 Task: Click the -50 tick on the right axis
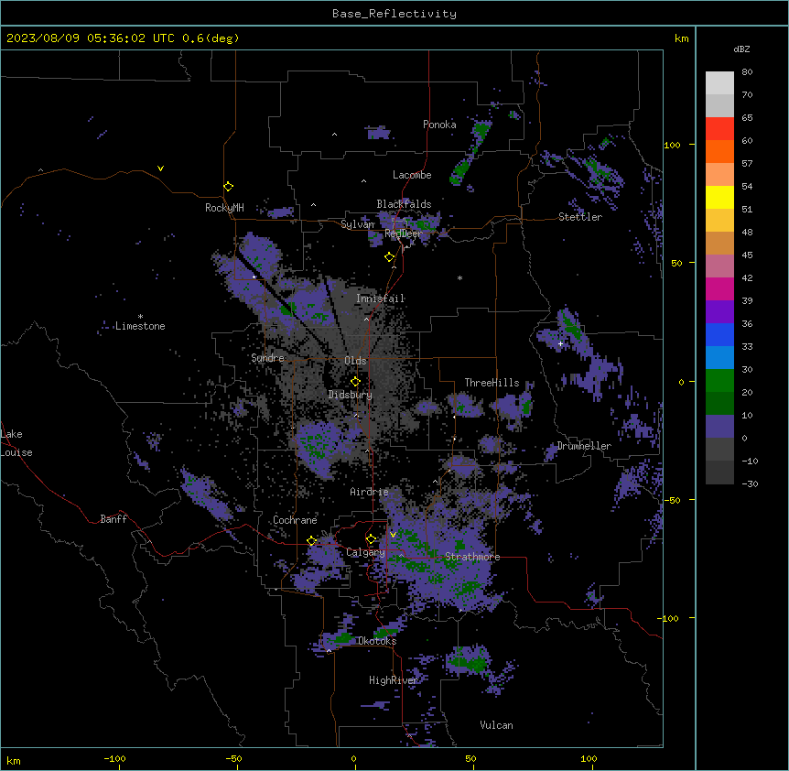(672, 500)
